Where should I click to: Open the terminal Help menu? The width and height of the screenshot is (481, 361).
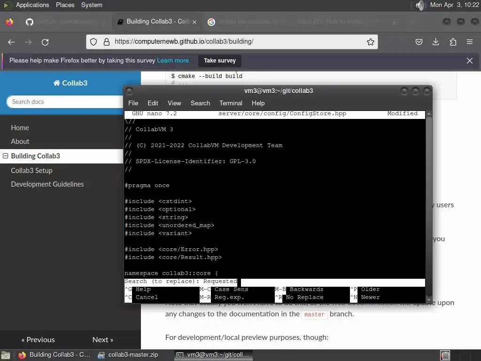pos(258,103)
